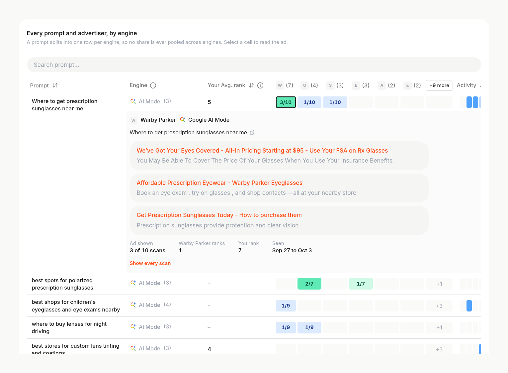Click Show every scan link

coord(150,263)
